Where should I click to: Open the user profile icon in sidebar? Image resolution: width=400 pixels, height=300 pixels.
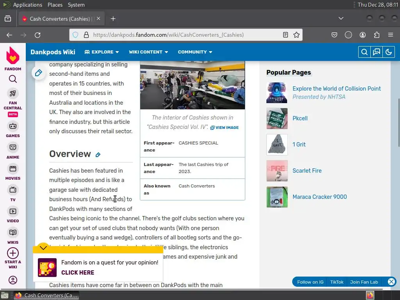click(x=13, y=280)
